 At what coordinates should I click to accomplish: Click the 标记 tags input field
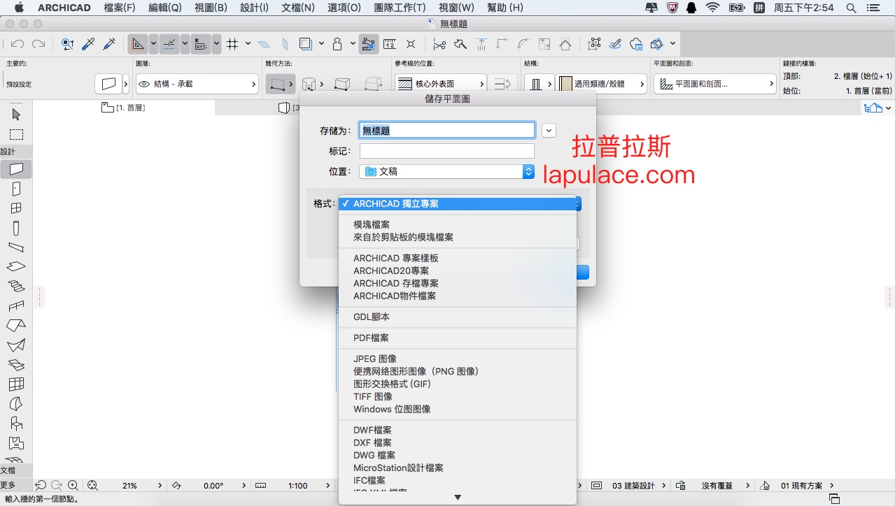point(447,151)
